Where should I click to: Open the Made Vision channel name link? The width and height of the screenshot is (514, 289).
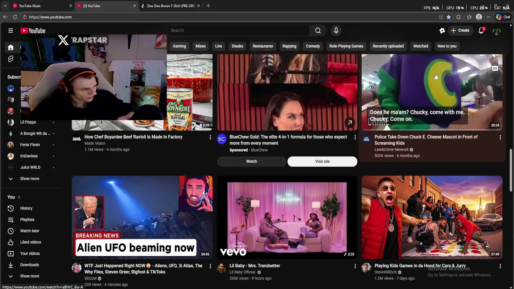(95, 143)
